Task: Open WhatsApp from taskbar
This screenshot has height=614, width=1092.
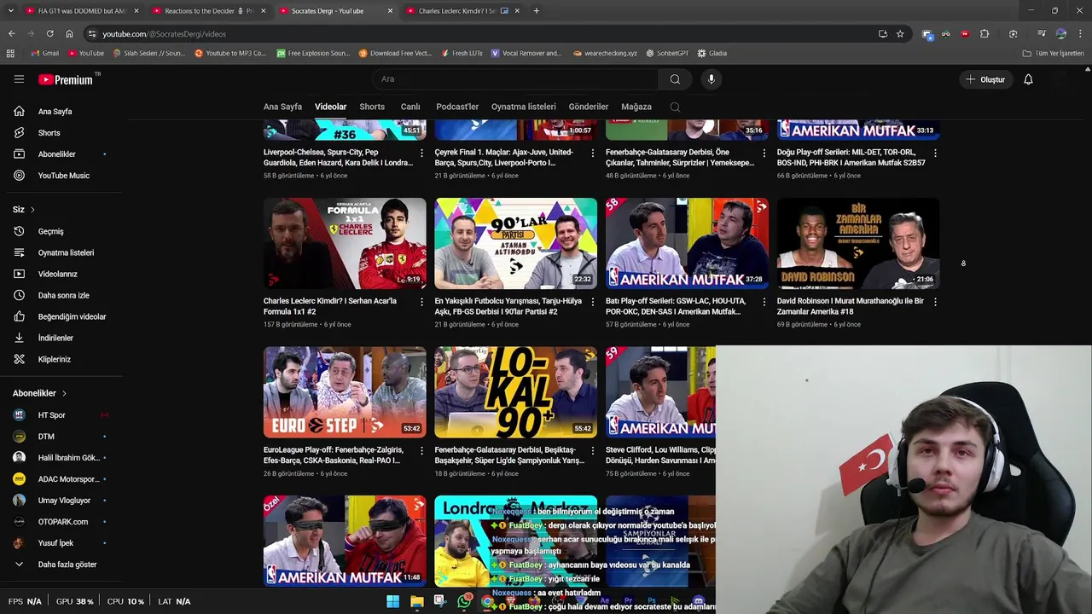Action: (463, 601)
